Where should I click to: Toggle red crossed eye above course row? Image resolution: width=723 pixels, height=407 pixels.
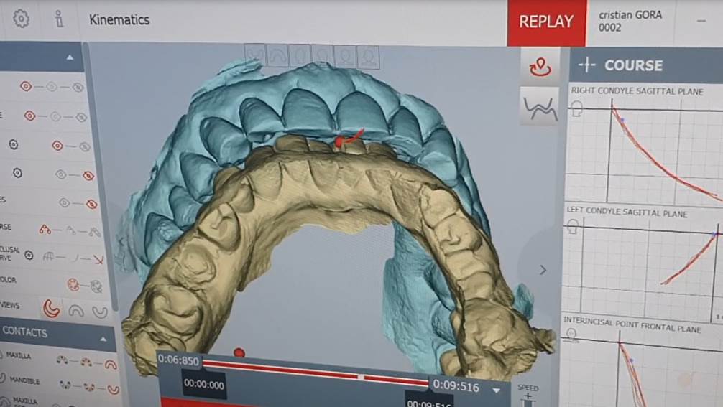pyautogui.click(x=91, y=205)
